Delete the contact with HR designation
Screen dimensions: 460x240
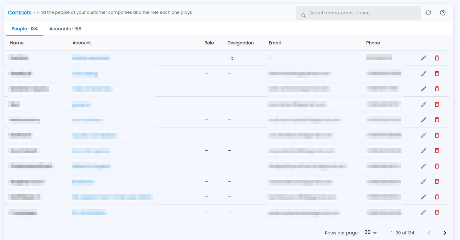(437, 58)
